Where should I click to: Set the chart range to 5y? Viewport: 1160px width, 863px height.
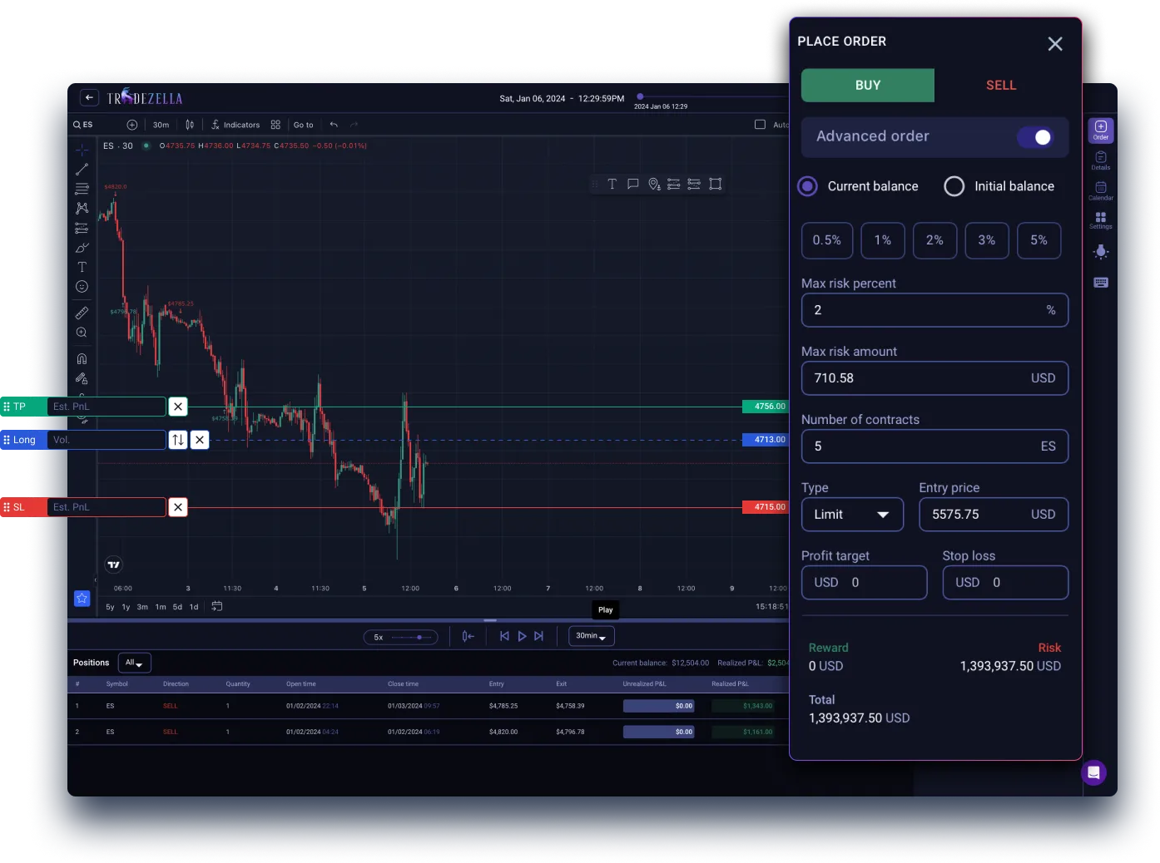(x=110, y=607)
